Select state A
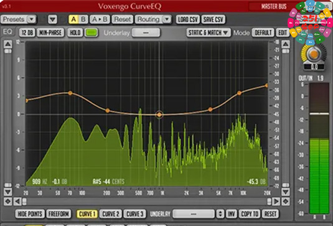This screenshot has height=226, width=333. (x=73, y=19)
